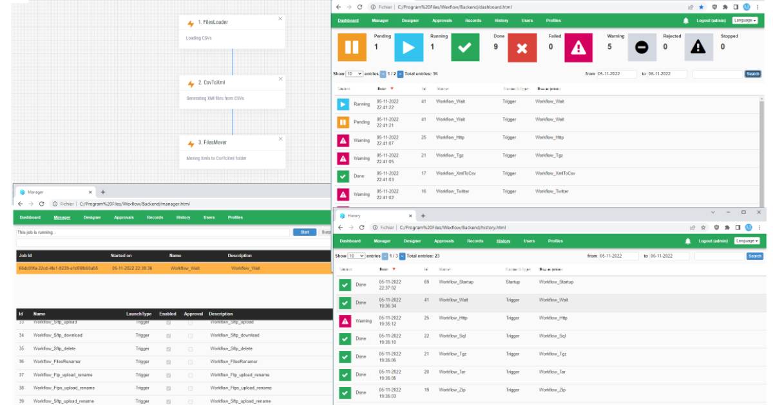Click the green Done checkmark icon
The width and height of the screenshot is (773, 405).
point(466,46)
